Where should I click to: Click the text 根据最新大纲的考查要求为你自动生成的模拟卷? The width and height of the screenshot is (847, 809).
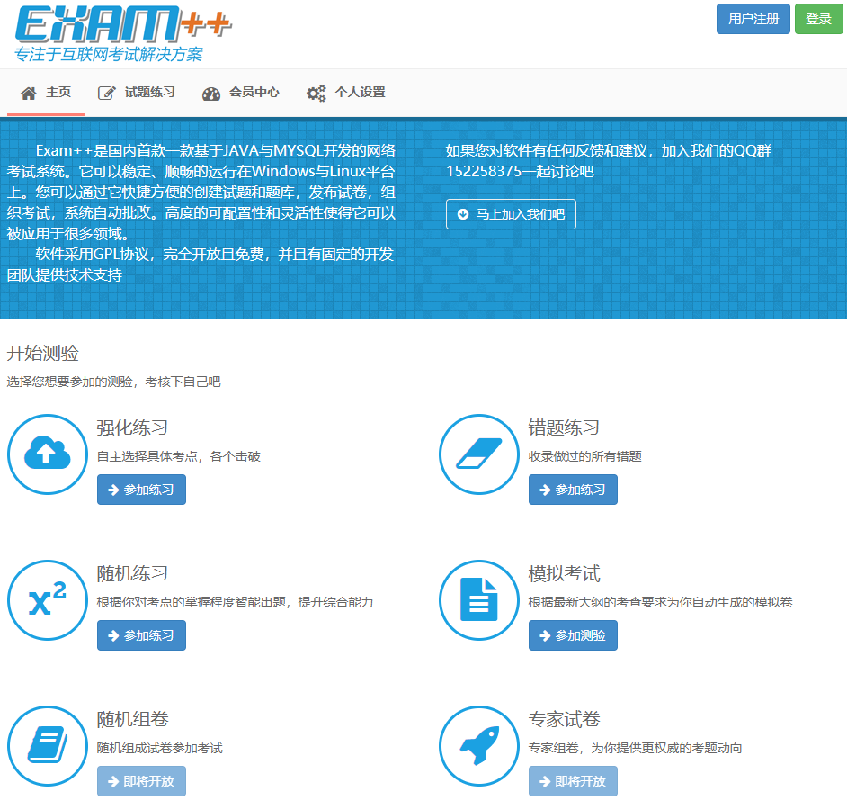click(660, 602)
